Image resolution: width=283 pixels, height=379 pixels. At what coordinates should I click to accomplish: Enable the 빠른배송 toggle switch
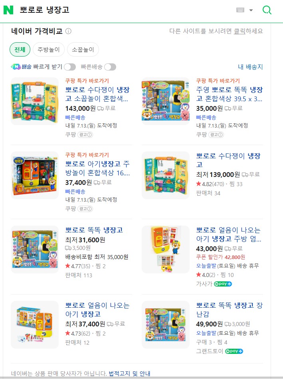tap(110, 67)
